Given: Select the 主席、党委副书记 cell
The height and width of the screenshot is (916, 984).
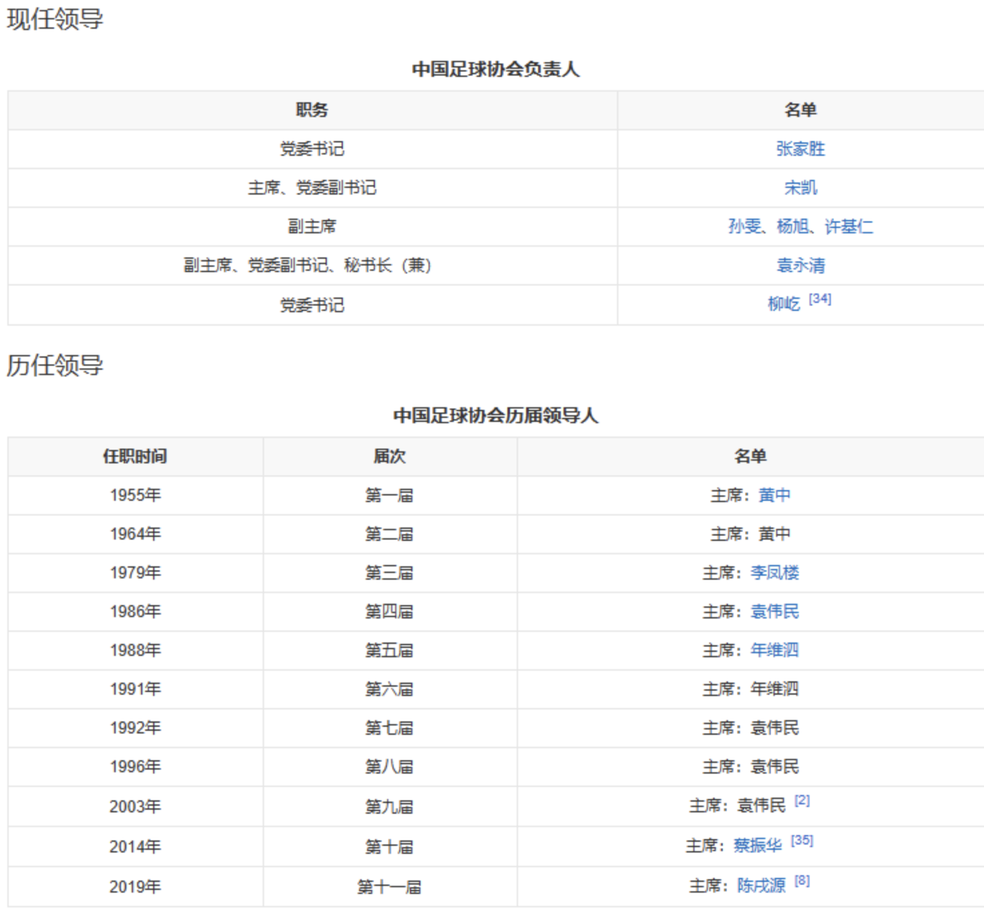Looking at the screenshot, I should pos(312,188).
